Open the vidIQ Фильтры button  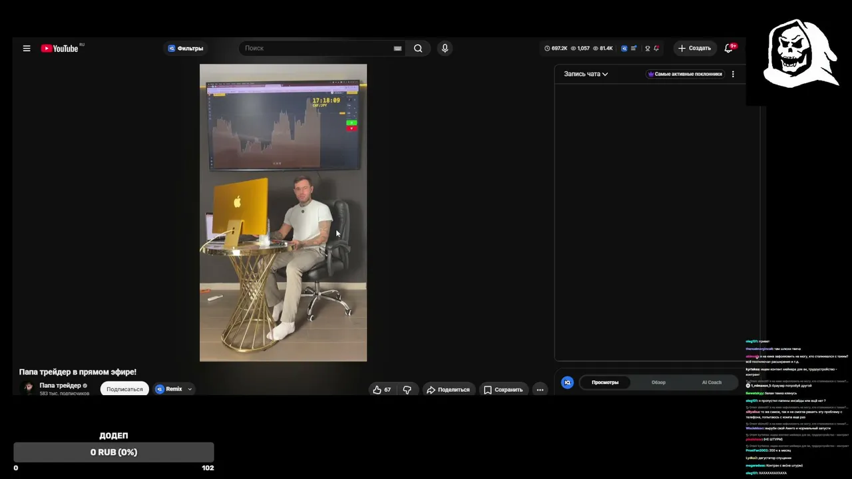tap(186, 49)
